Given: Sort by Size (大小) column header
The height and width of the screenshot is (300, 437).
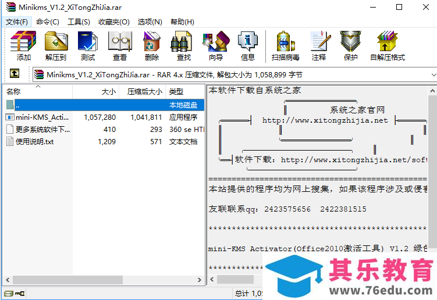Looking at the screenshot, I should pyautogui.click(x=96, y=91).
